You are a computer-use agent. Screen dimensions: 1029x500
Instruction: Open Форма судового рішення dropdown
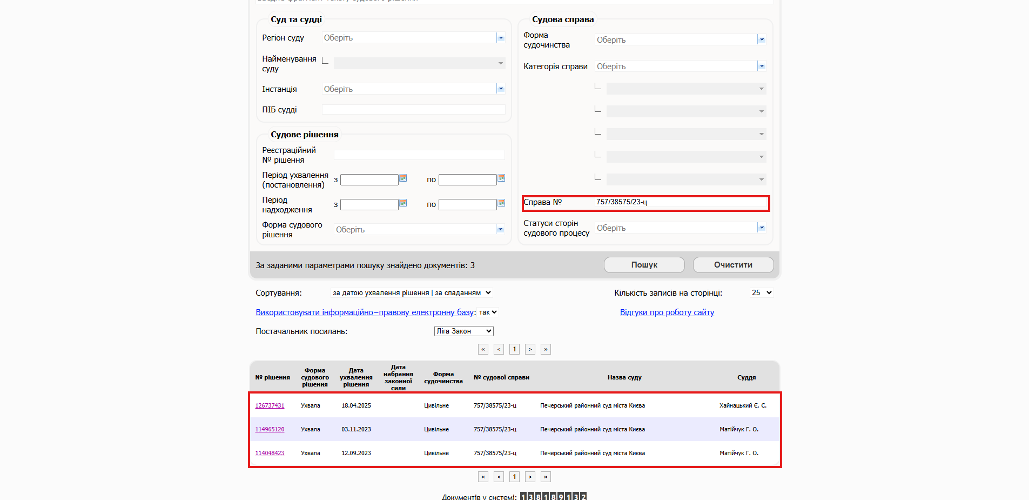(501, 229)
